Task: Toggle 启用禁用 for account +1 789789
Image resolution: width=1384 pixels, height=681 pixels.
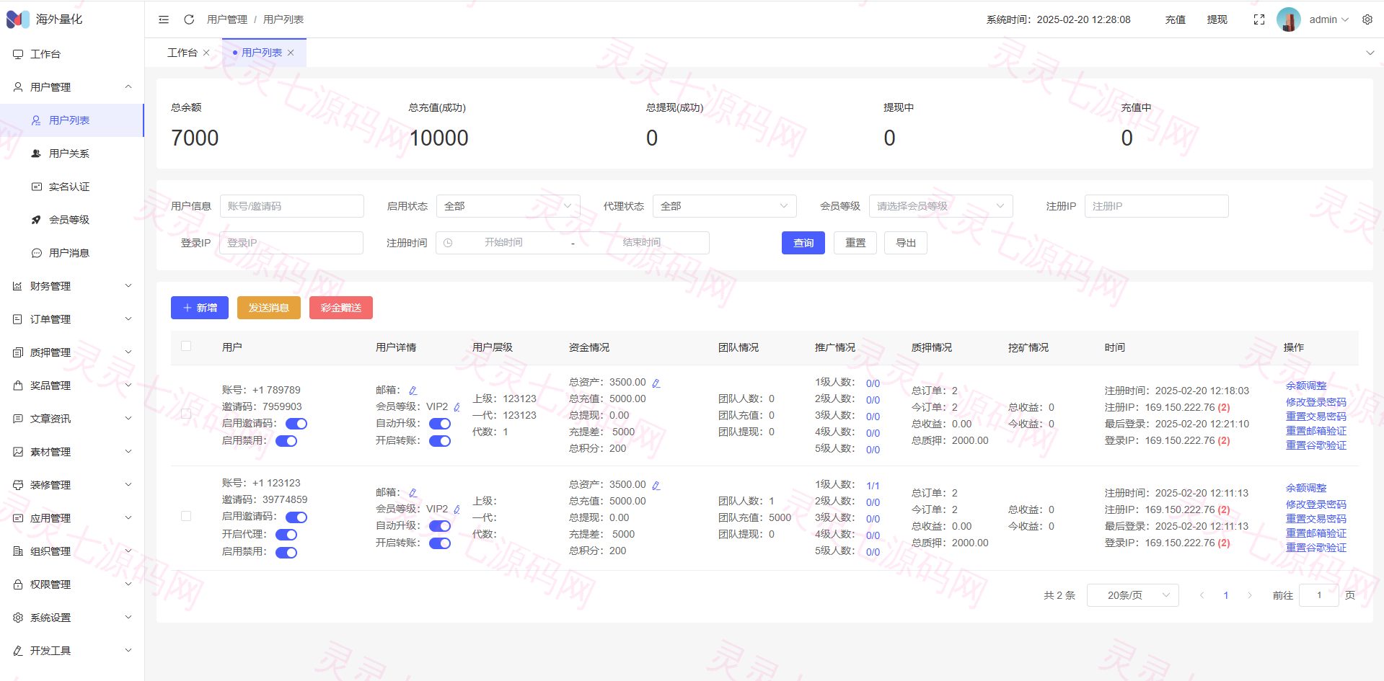Action: pyautogui.click(x=286, y=441)
